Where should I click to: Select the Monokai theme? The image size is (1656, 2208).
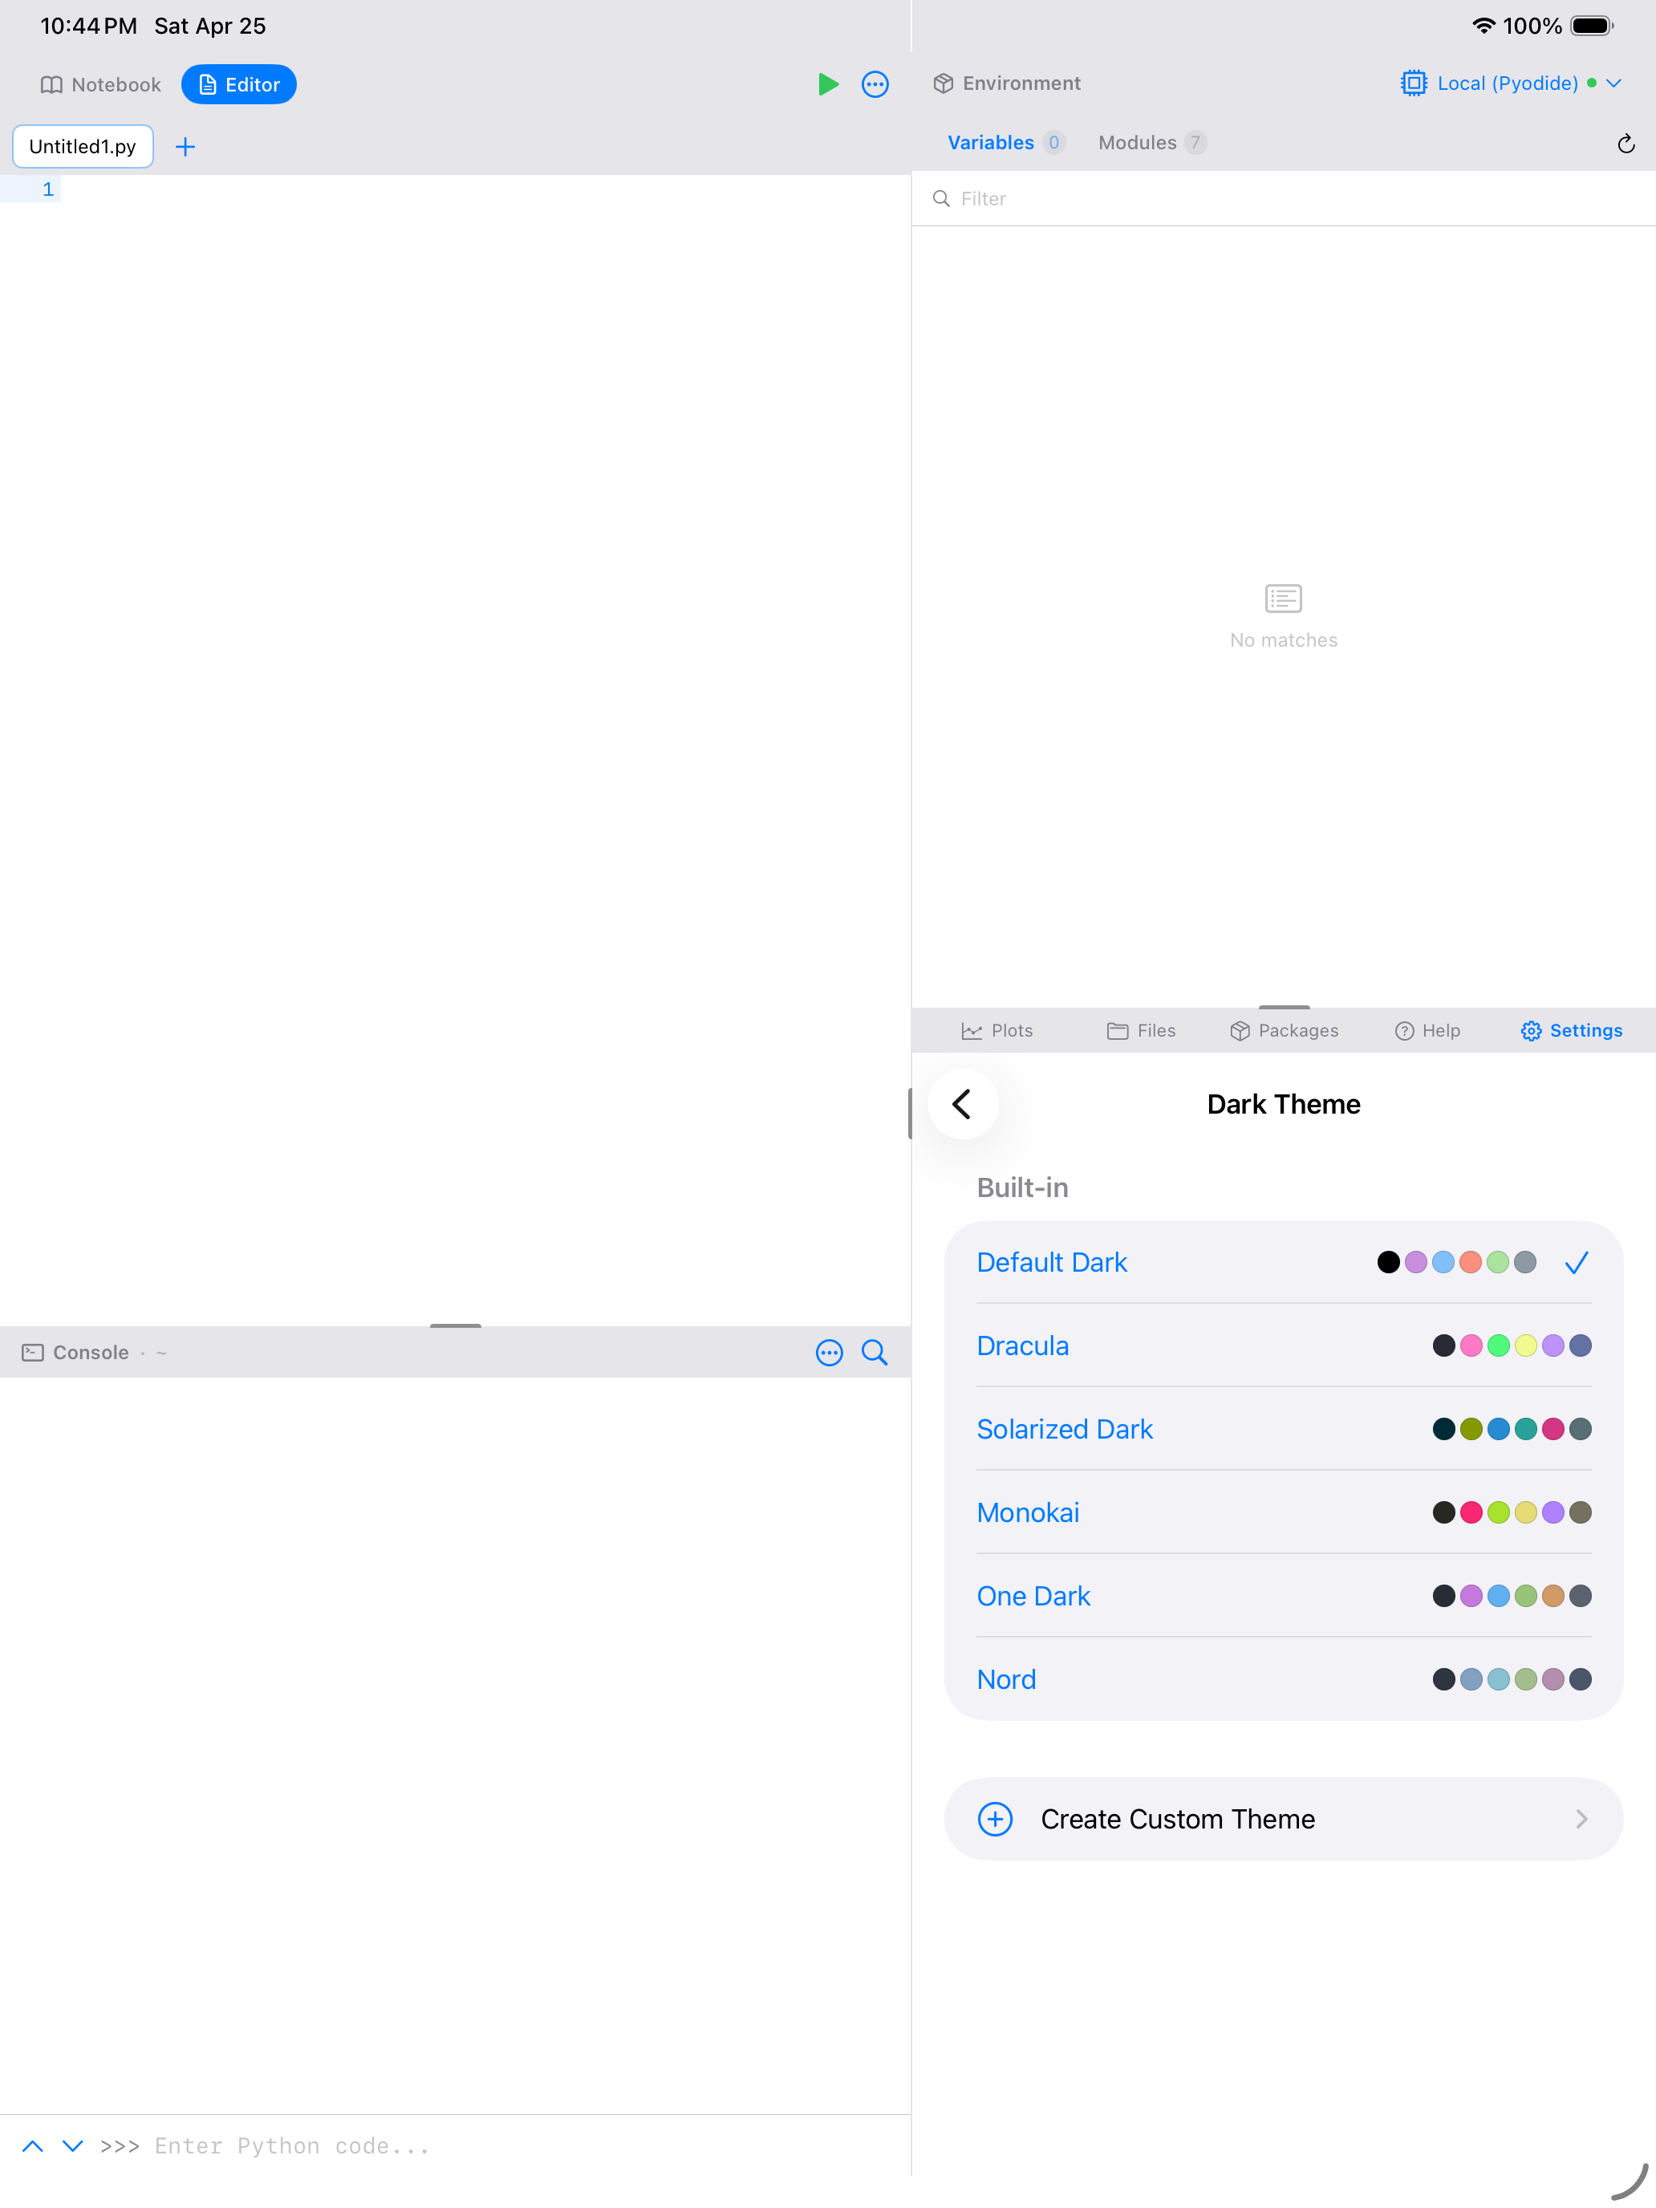click(1283, 1512)
